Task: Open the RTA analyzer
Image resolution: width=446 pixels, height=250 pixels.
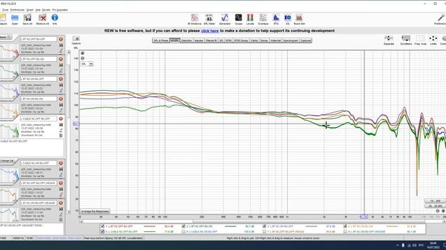Action: [x=276, y=19]
